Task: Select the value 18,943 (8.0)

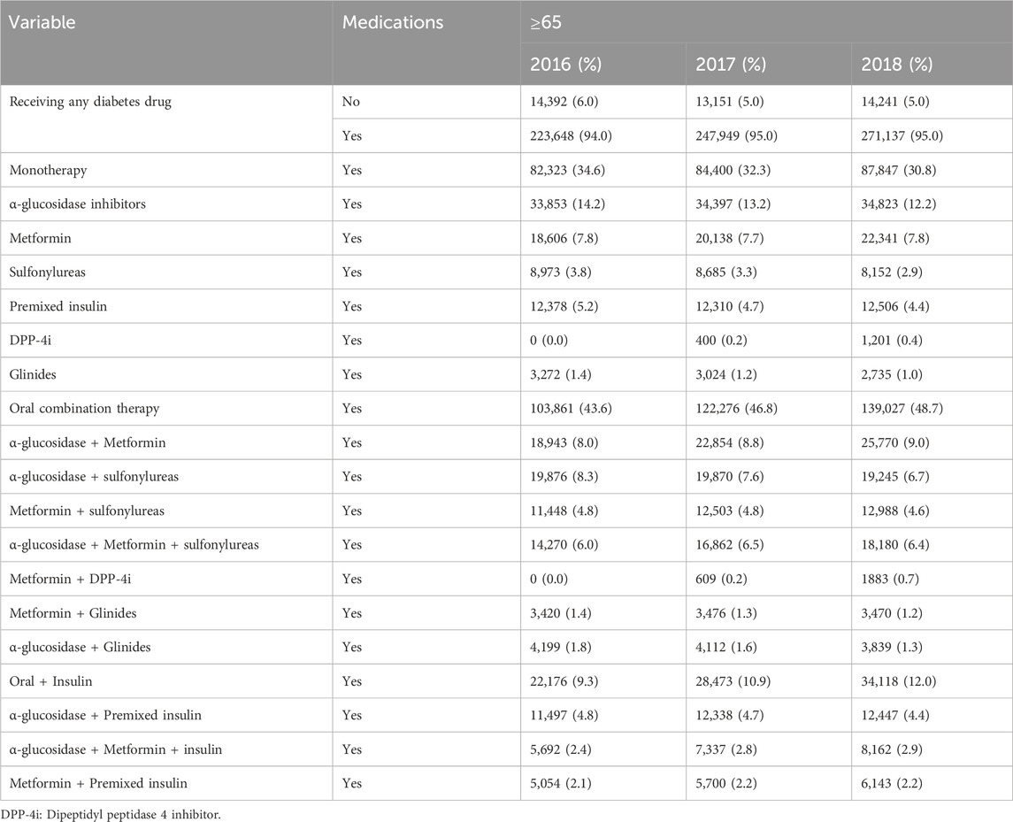Action: pos(564,443)
